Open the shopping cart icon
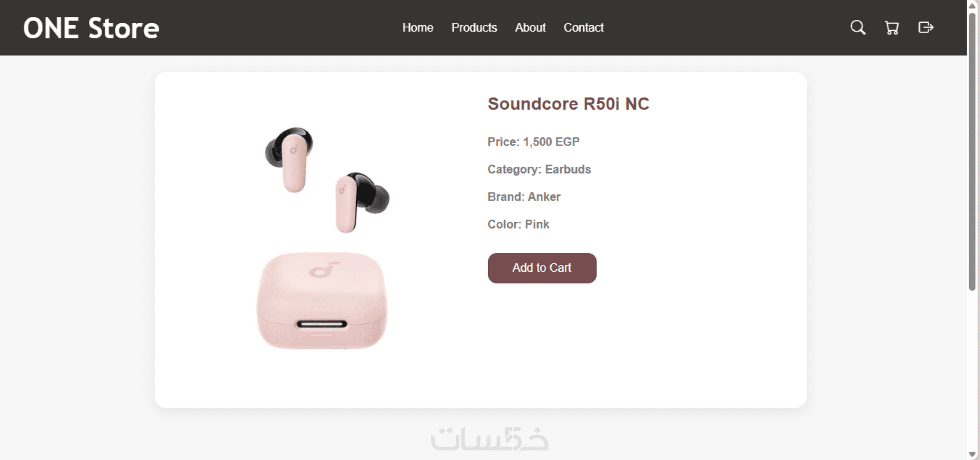Viewport: 980px width, 460px height. click(x=891, y=28)
